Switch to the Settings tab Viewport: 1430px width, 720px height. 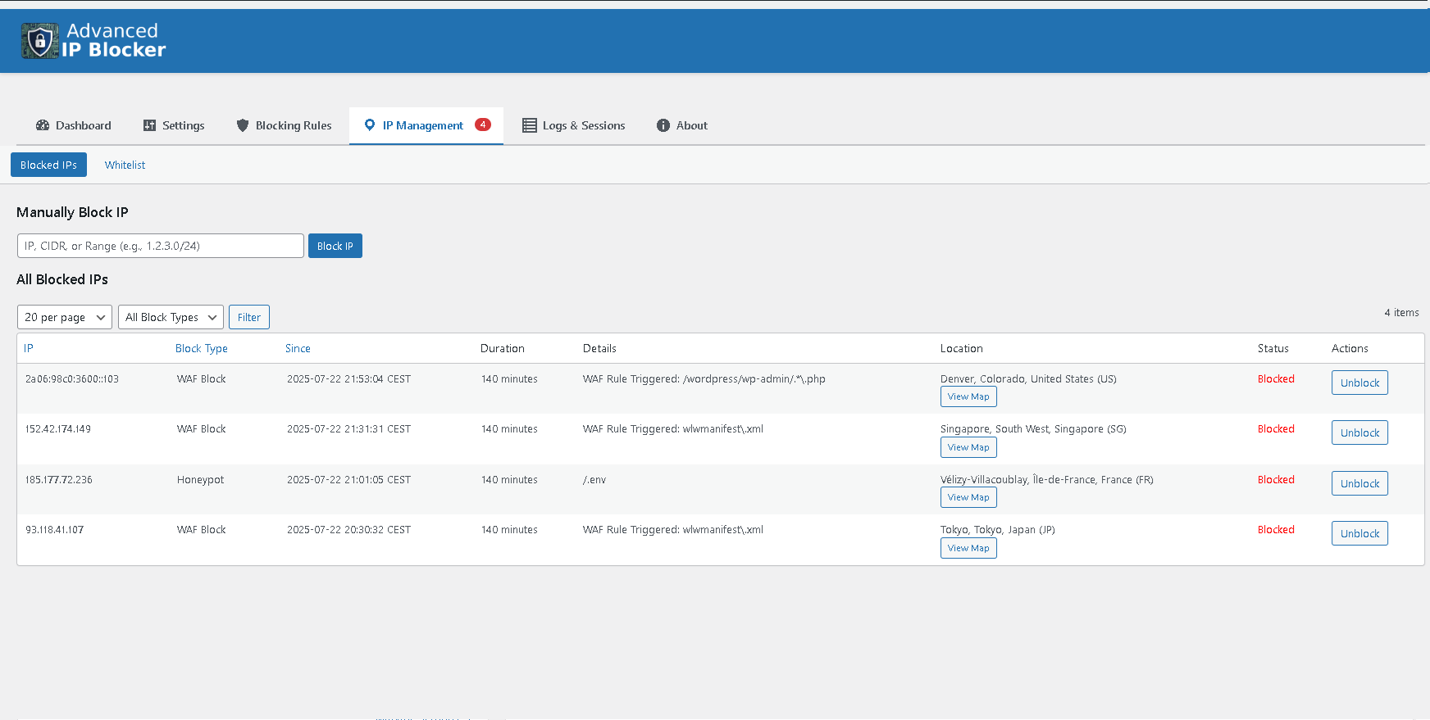(174, 125)
